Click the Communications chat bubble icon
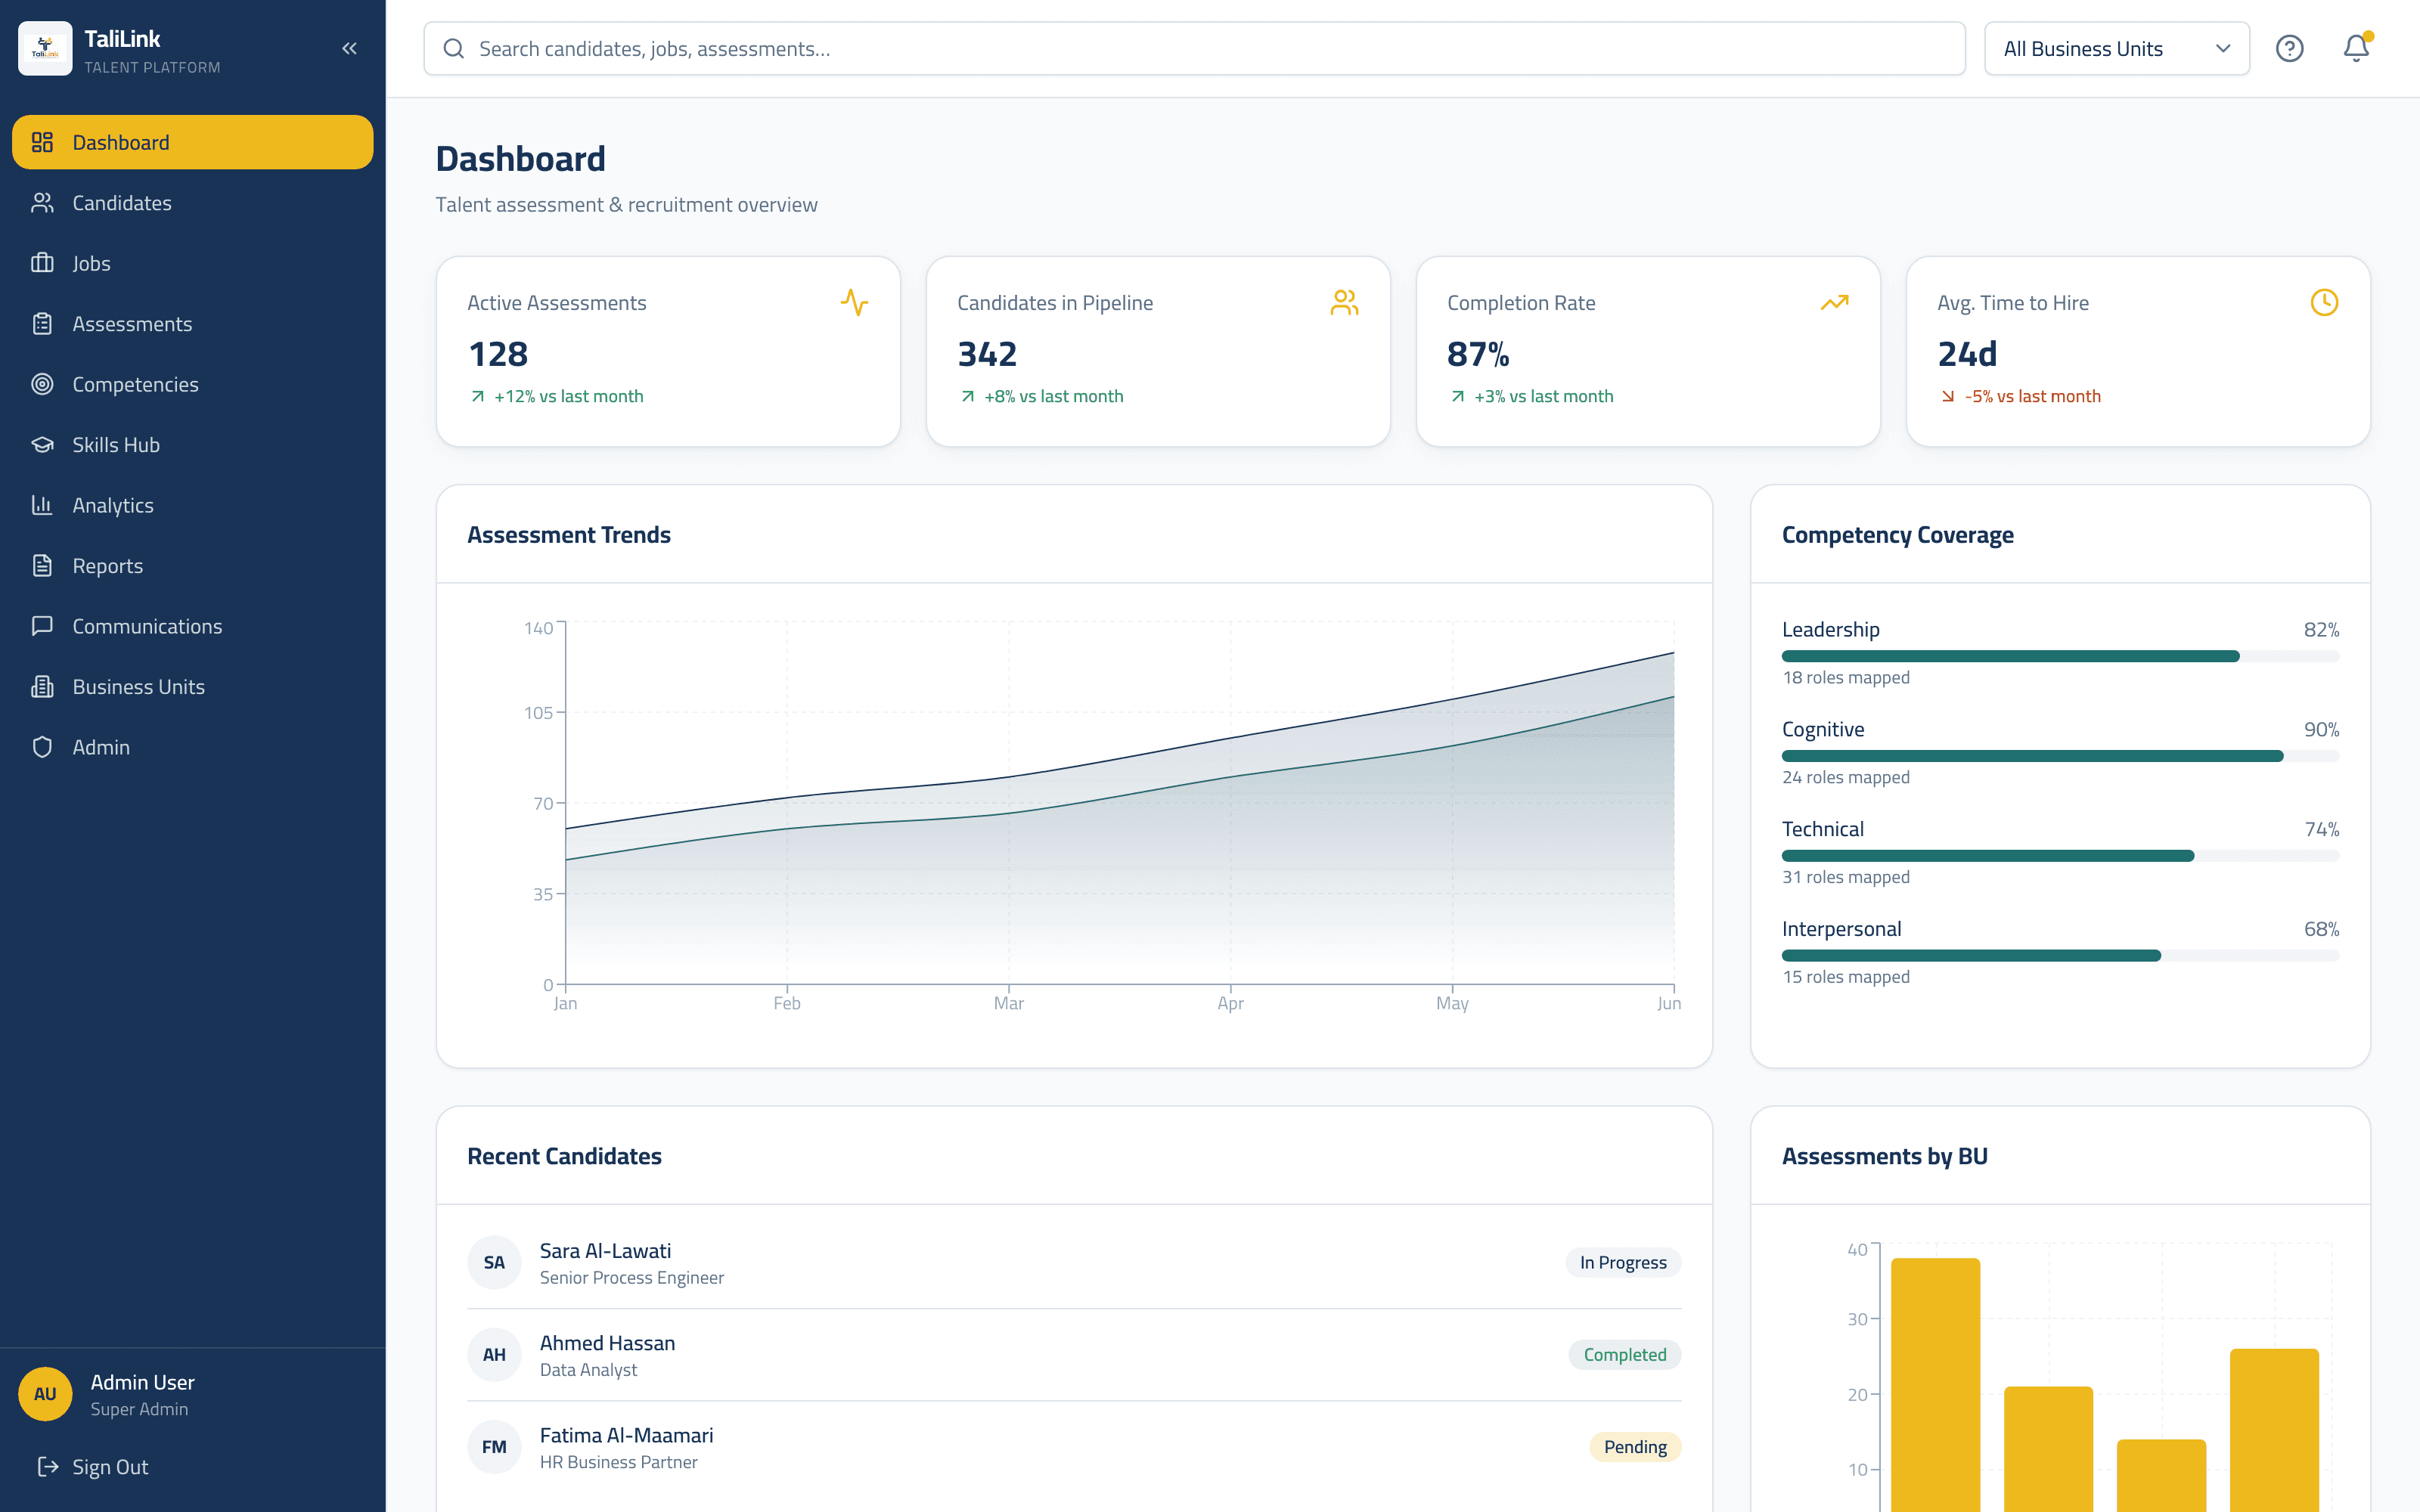Image resolution: width=2420 pixels, height=1512 pixels. coord(42,626)
